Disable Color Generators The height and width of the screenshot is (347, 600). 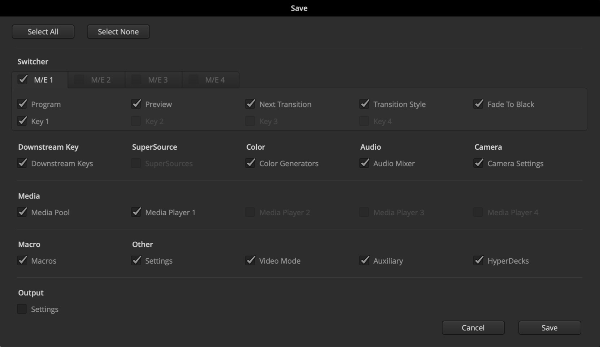point(250,163)
